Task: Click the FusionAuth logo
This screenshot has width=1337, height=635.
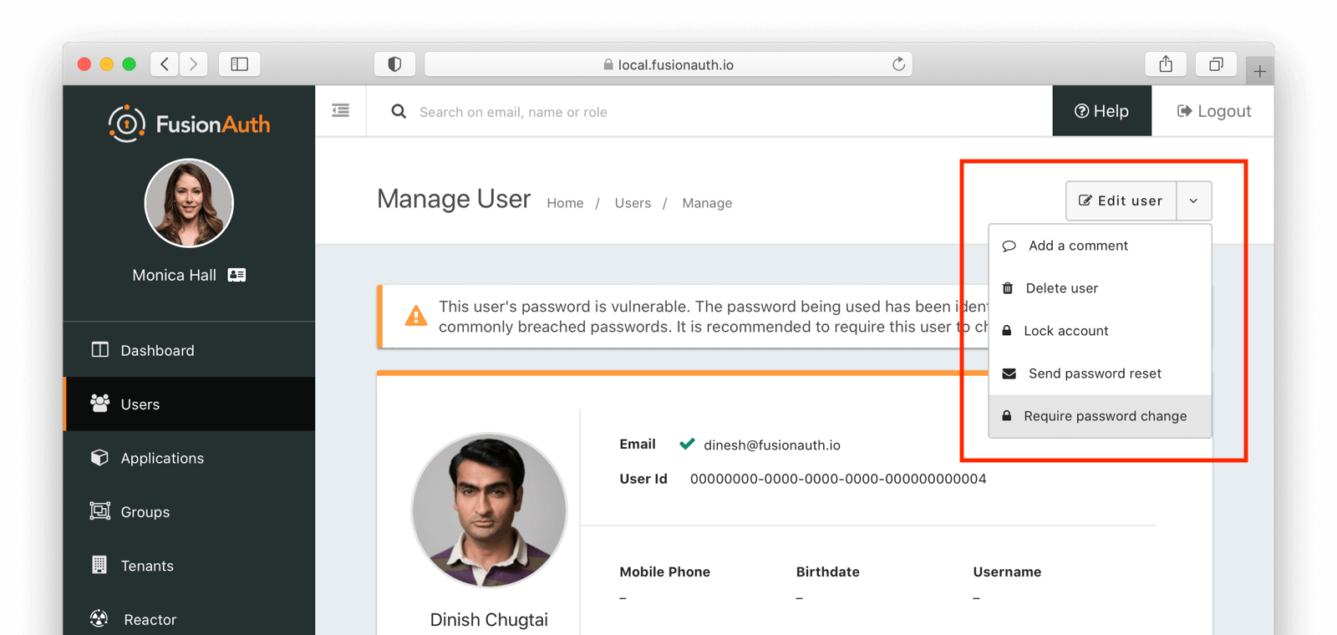Action: 189,124
